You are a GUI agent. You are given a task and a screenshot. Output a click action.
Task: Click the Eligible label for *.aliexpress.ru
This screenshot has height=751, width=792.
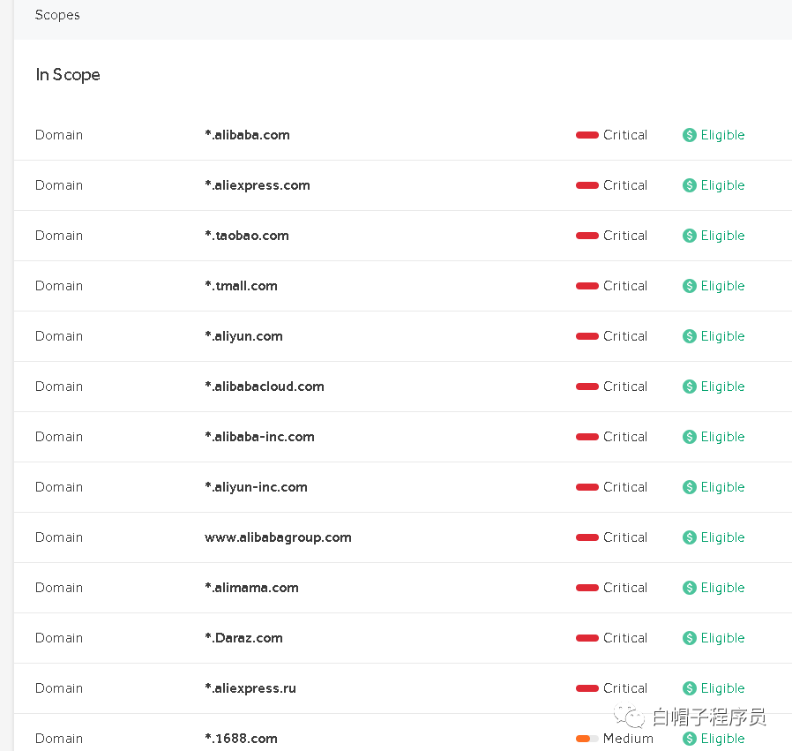tap(722, 688)
